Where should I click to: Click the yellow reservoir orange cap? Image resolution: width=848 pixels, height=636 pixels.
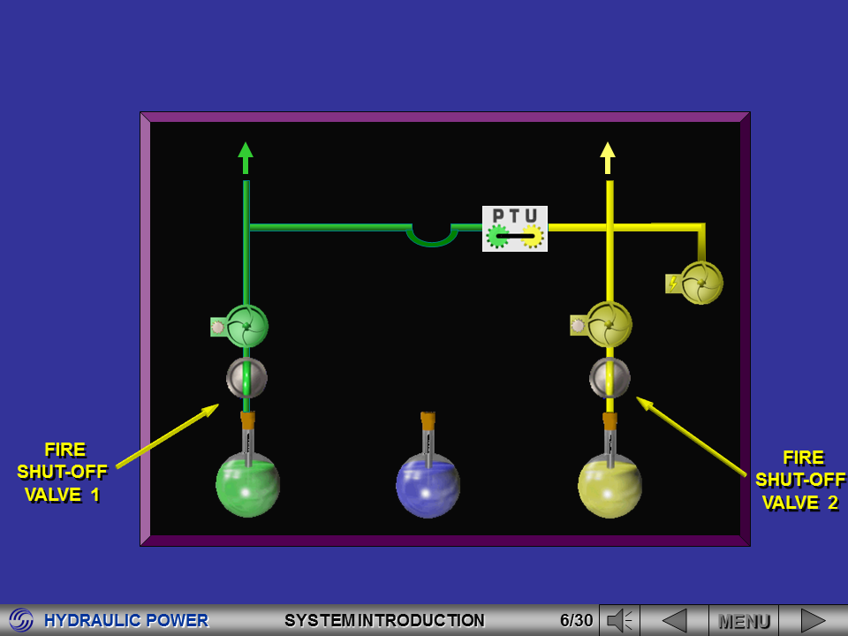[609, 420]
